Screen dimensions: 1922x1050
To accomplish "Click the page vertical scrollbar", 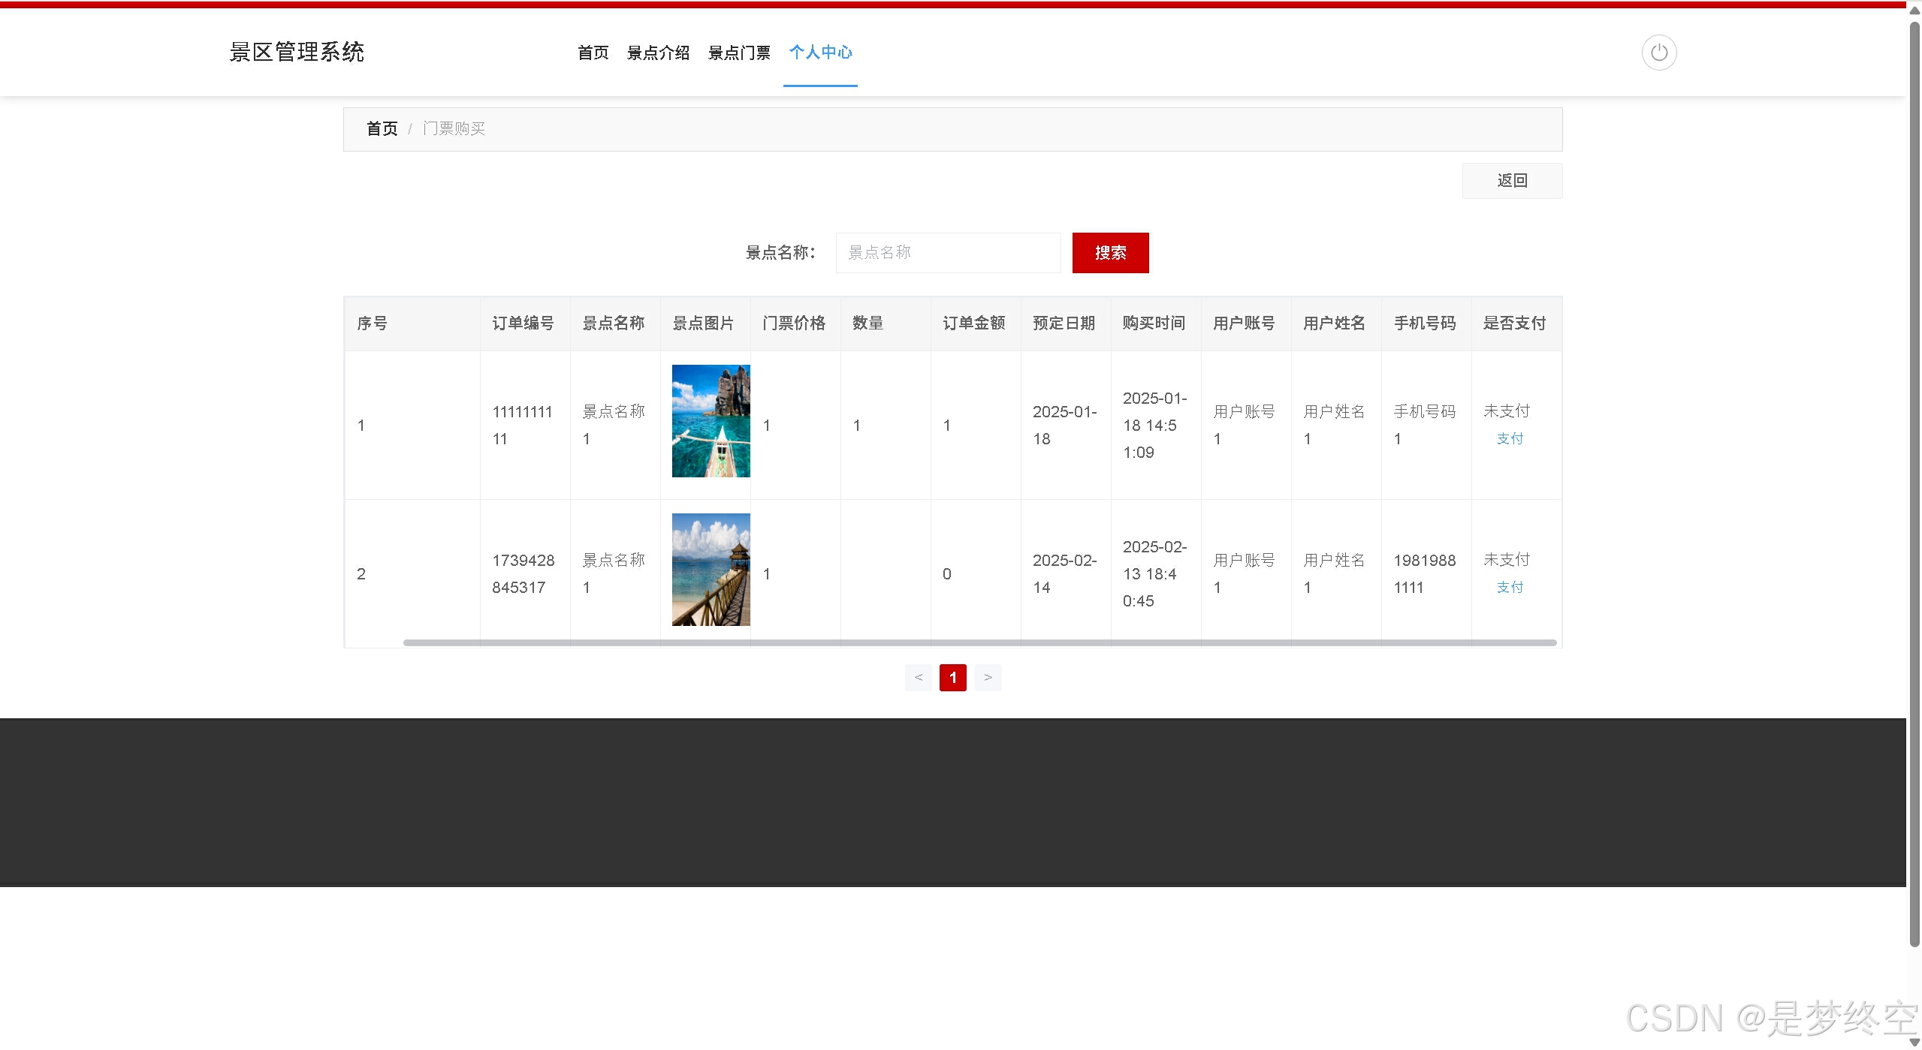I will click(1914, 480).
